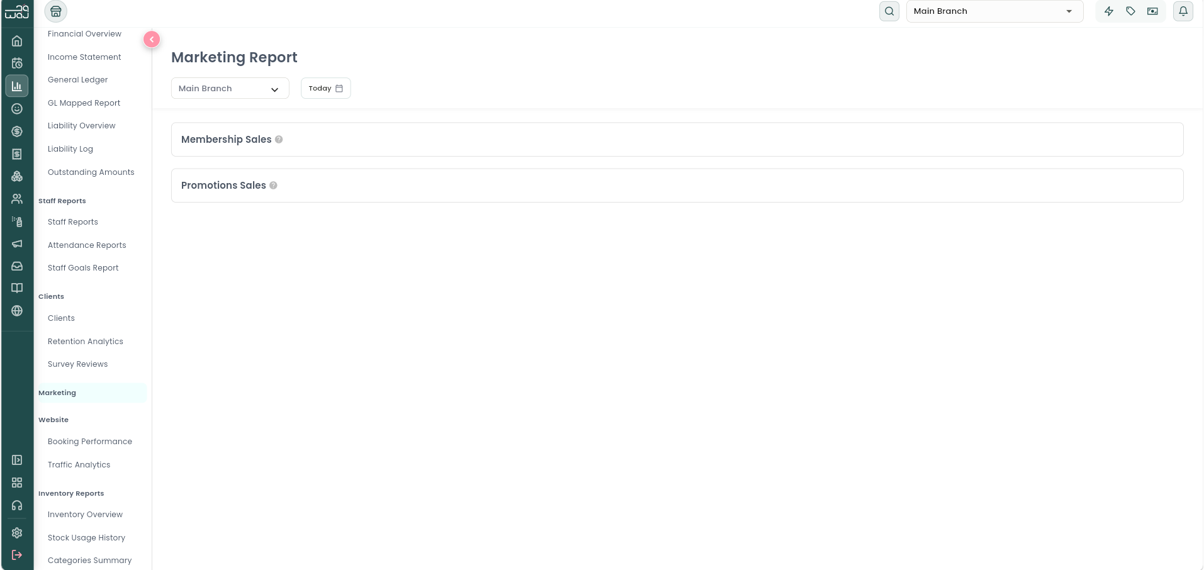Open the settings gear icon

[17, 533]
